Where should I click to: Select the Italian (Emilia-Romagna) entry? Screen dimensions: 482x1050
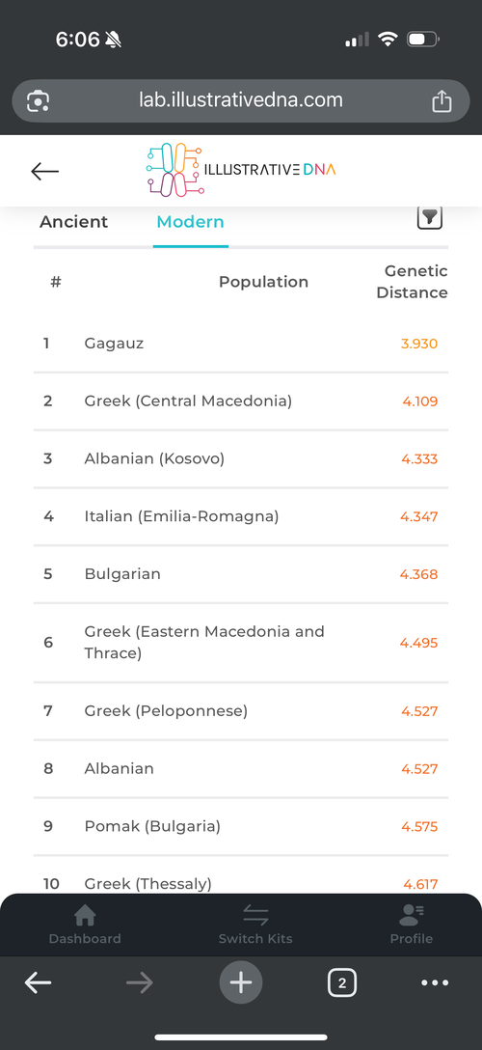(241, 516)
